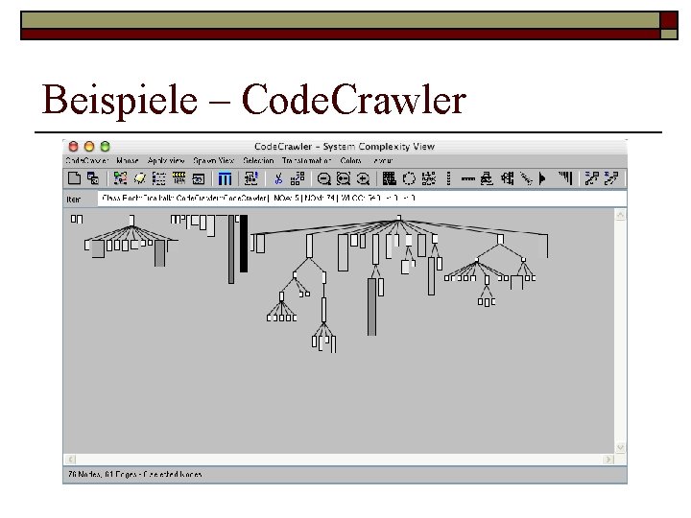Click the last edge-connection icon in toolbar
Screen dimensions: 691x518
click(611, 178)
